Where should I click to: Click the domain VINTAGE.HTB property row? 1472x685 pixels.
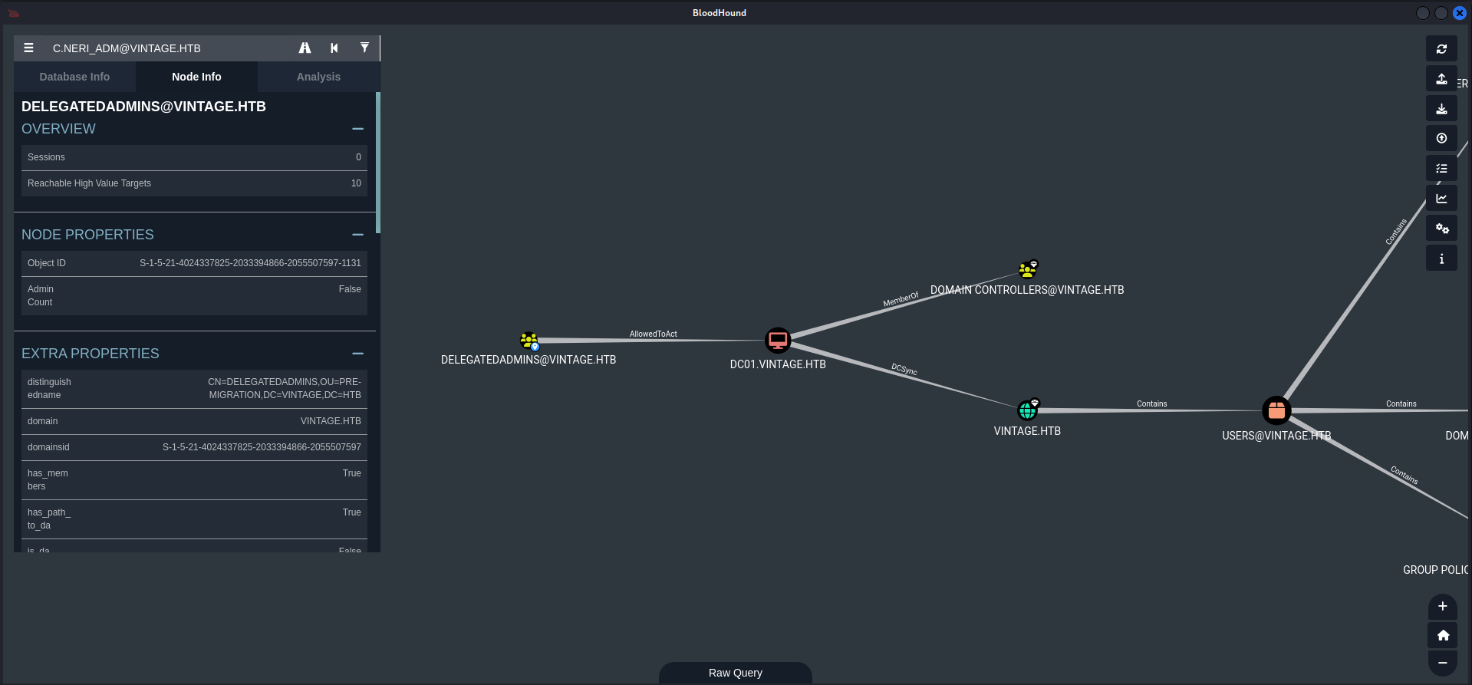coord(194,421)
